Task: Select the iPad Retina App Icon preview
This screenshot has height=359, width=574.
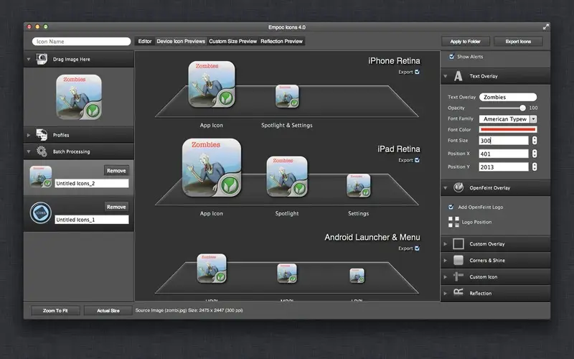Action: pyautogui.click(x=212, y=167)
